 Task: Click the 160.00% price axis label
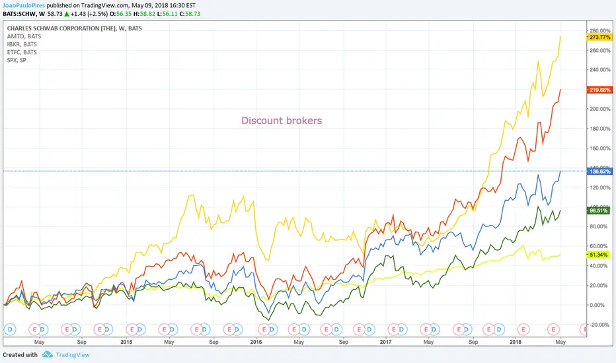[x=600, y=148]
